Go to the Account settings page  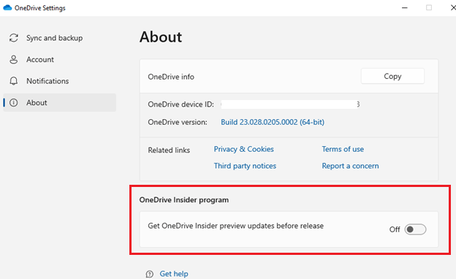pyautogui.click(x=60, y=59)
